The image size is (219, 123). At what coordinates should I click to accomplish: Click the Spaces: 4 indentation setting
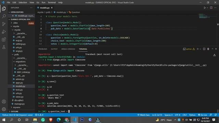[x=168, y=115]
